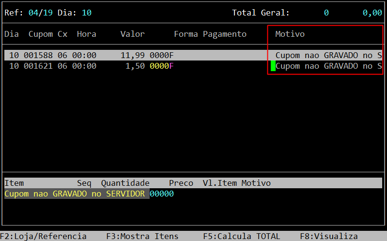Click the yellow 0000F payment code
Viewport: 387px width, 241px height.
click(x=162, y=66)
